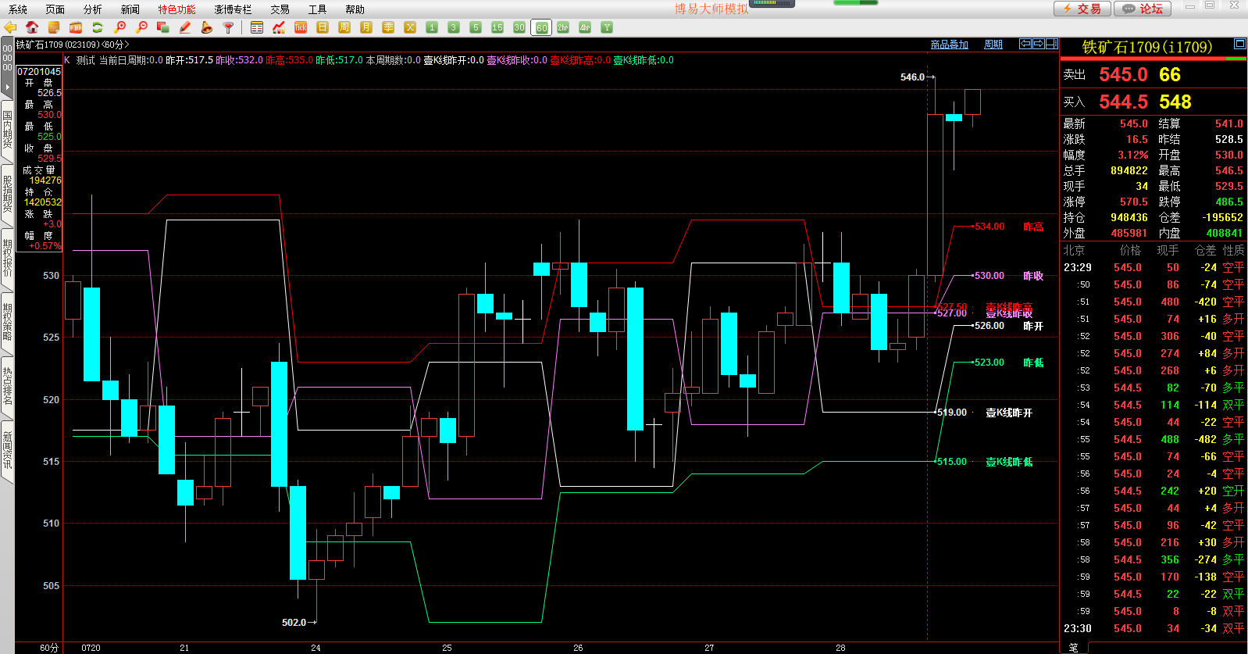Click the yellow back arrow icon
Viewport: 1248px width, 654px height.
10,27
